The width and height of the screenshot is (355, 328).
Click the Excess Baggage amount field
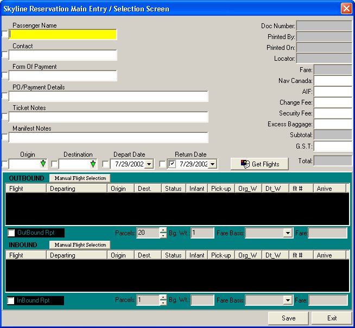coord(333,124)
